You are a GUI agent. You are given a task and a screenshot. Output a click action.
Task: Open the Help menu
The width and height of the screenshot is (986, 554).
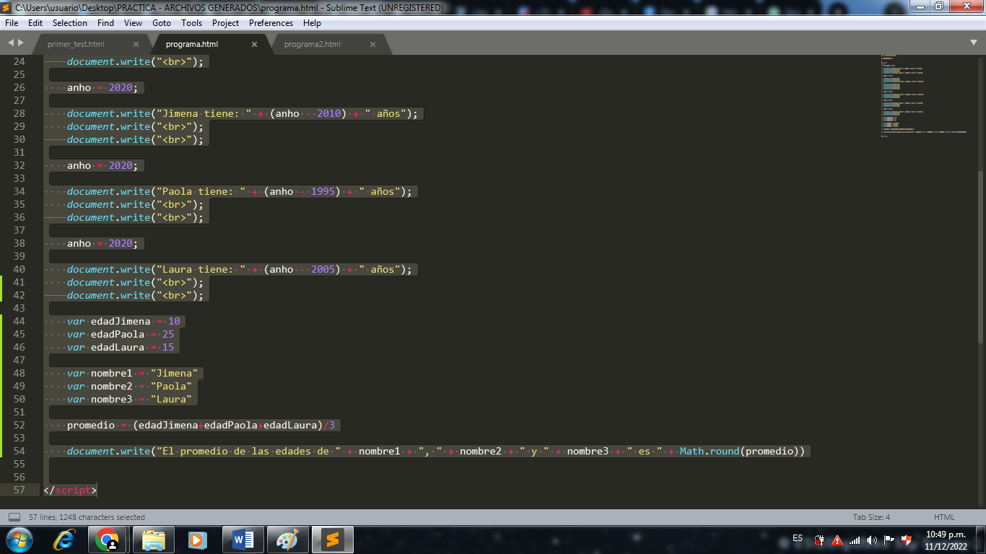312,23
